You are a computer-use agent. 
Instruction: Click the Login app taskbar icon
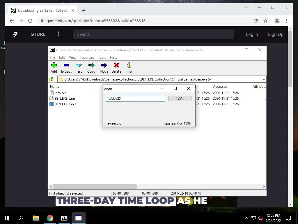[79, 218]
